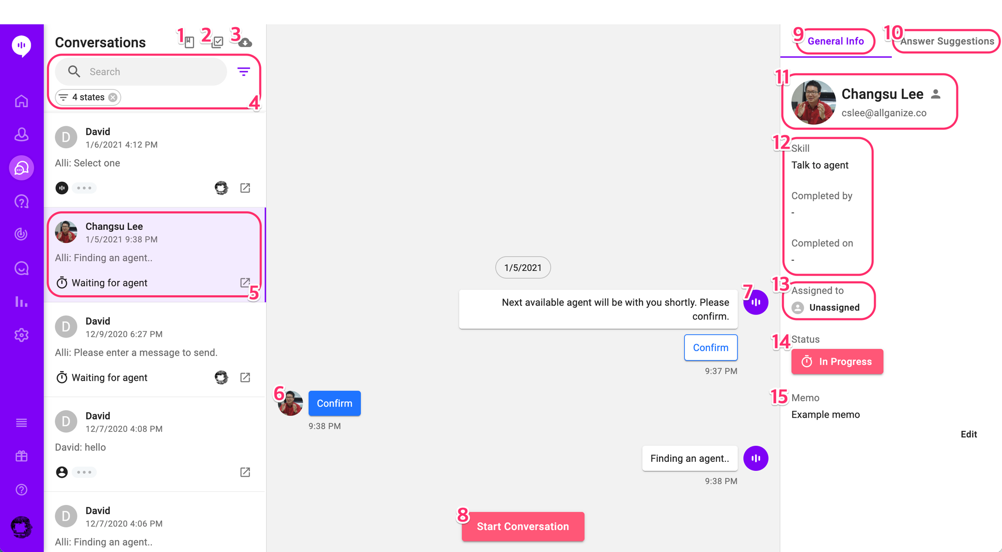Screen dimensions: 1002x552
Task: Click Edit link under Memo
Action: [x=968, y=434]
